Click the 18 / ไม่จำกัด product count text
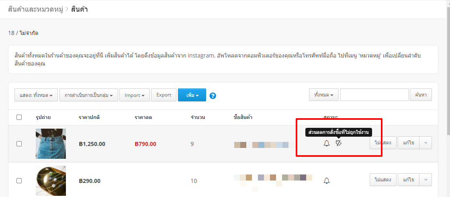The height and width of the screenshot is (197, 450). coord(23,33)
